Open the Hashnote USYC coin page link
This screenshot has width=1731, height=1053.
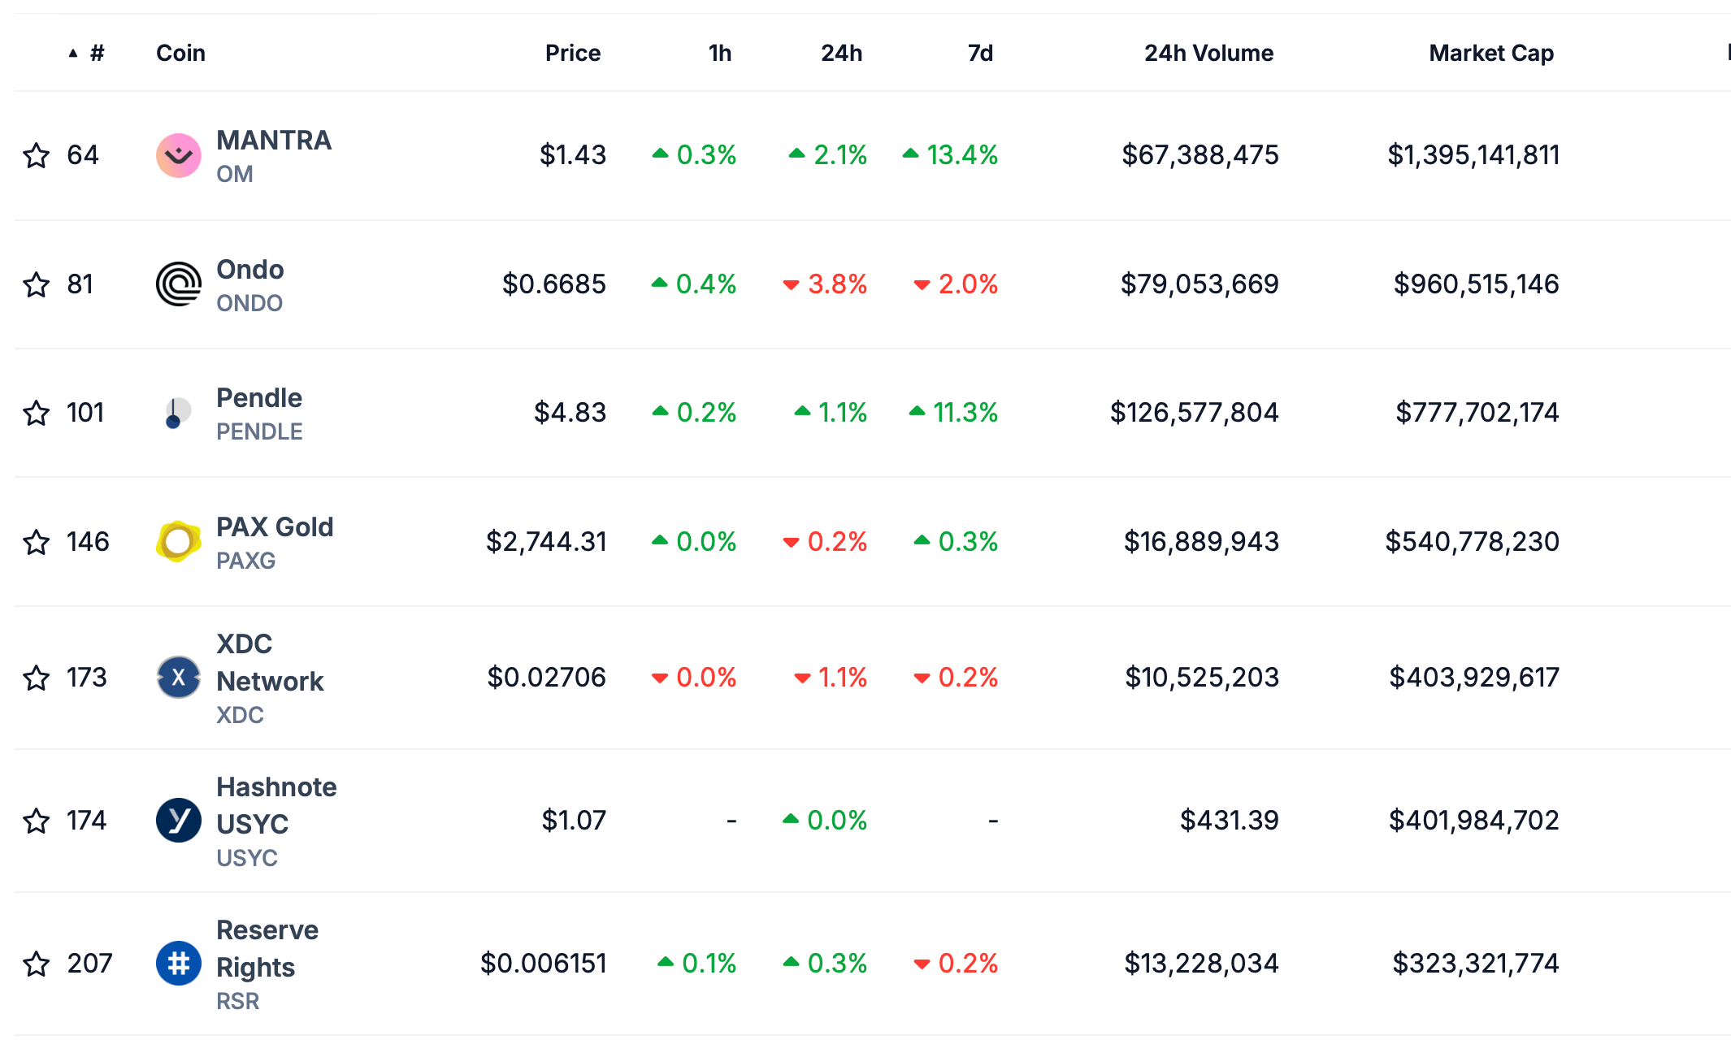point(275,805)
